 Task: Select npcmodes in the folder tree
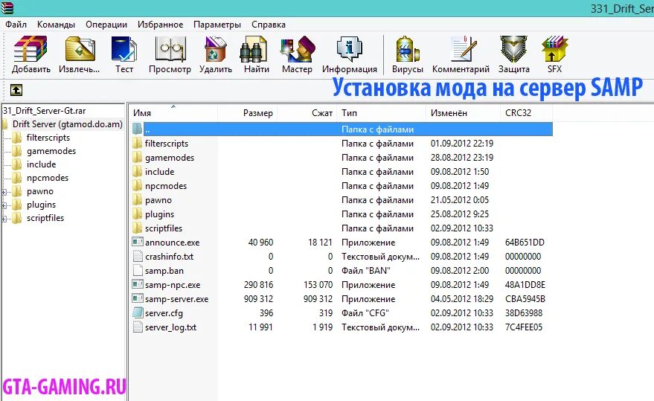(x=48, y=178)
